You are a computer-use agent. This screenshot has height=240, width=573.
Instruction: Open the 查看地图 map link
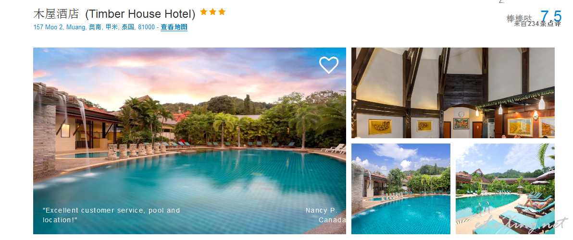pos(174,27)
